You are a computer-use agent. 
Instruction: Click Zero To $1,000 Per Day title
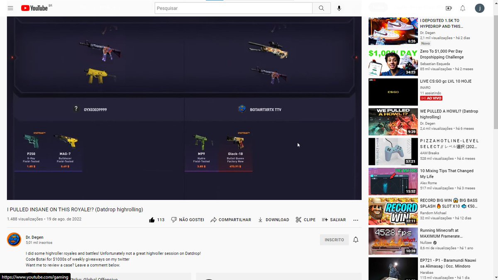[x=442, y=54]
